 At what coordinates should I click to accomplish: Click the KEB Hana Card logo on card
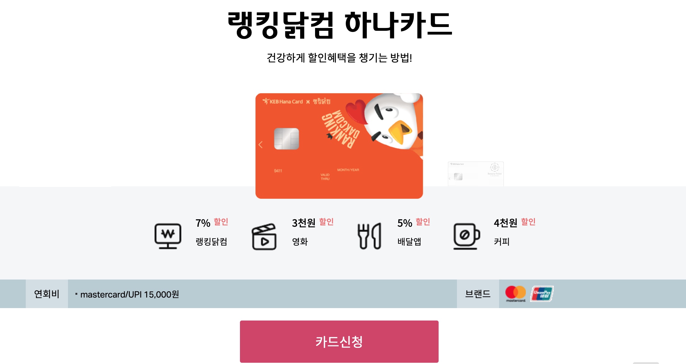[x=282, y=102]
